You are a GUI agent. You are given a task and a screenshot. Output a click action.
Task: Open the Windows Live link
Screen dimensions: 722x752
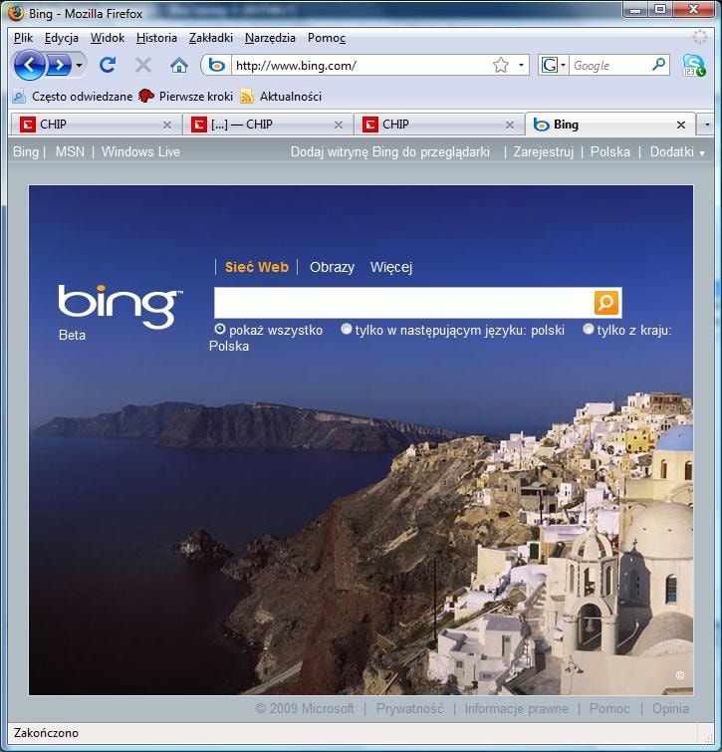point(141,152)
